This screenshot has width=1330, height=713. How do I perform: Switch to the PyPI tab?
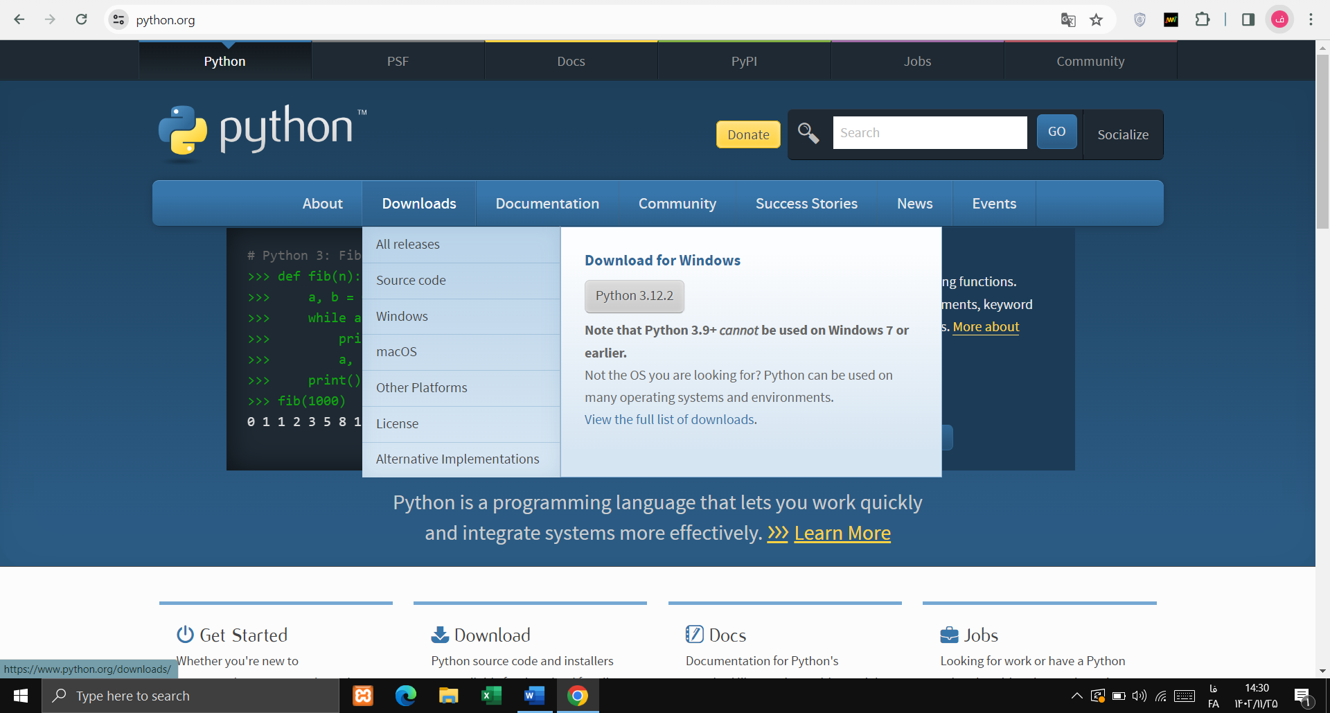[x=744, y=61]
